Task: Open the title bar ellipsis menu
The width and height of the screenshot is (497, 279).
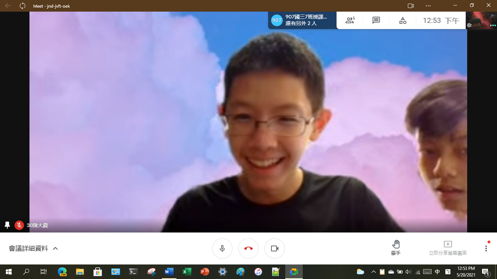Action: click(x=428, y=6)
